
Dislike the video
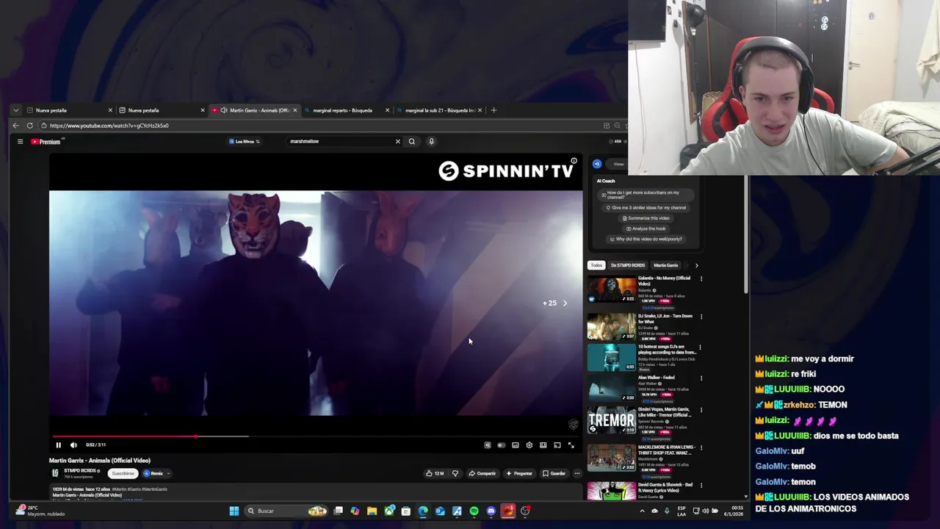pyautogui.click(x=455, y=473)
